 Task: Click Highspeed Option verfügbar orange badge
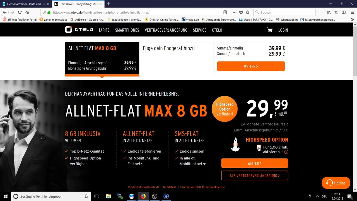225,109
